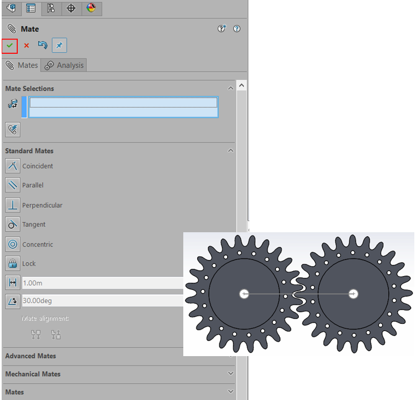Select the Perpendicular mate icon
Screen dimensions: 416x400
click(12, 205)
